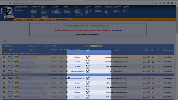The width and height of the screenshot is (178, 100).
Task: Open the browser extensions puzzle icon
Action: coord(164,3)
